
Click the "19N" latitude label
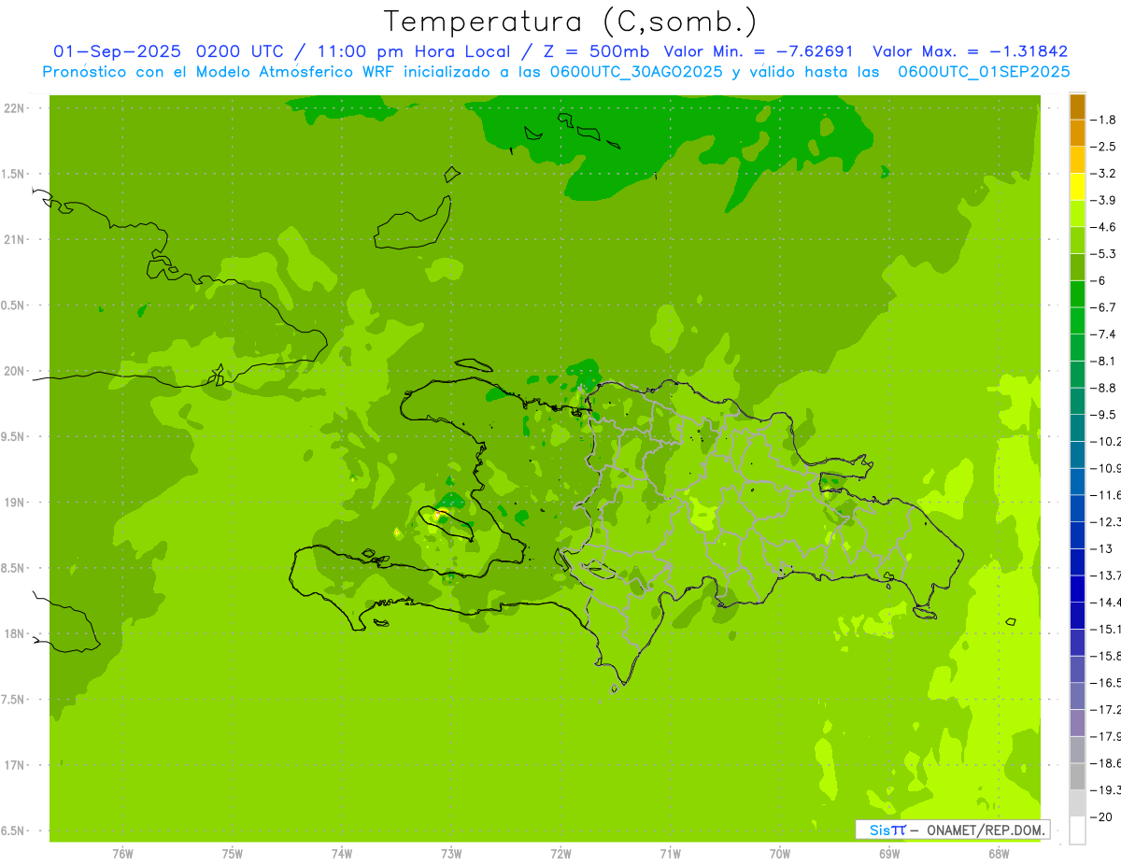click(x=14, y=503)
